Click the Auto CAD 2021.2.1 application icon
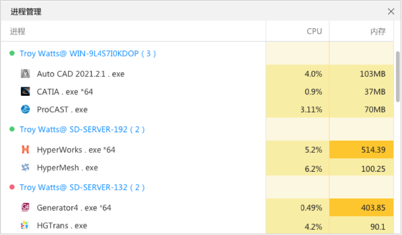Viewport: 402px width, 235px height. coord(26,74)
